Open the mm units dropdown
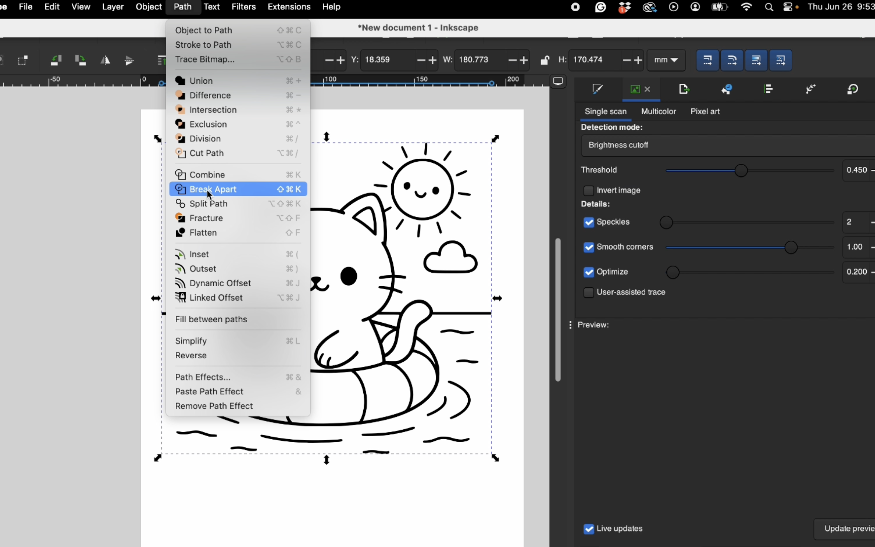This screenshot has height=547, width=875. click(666, 60)
